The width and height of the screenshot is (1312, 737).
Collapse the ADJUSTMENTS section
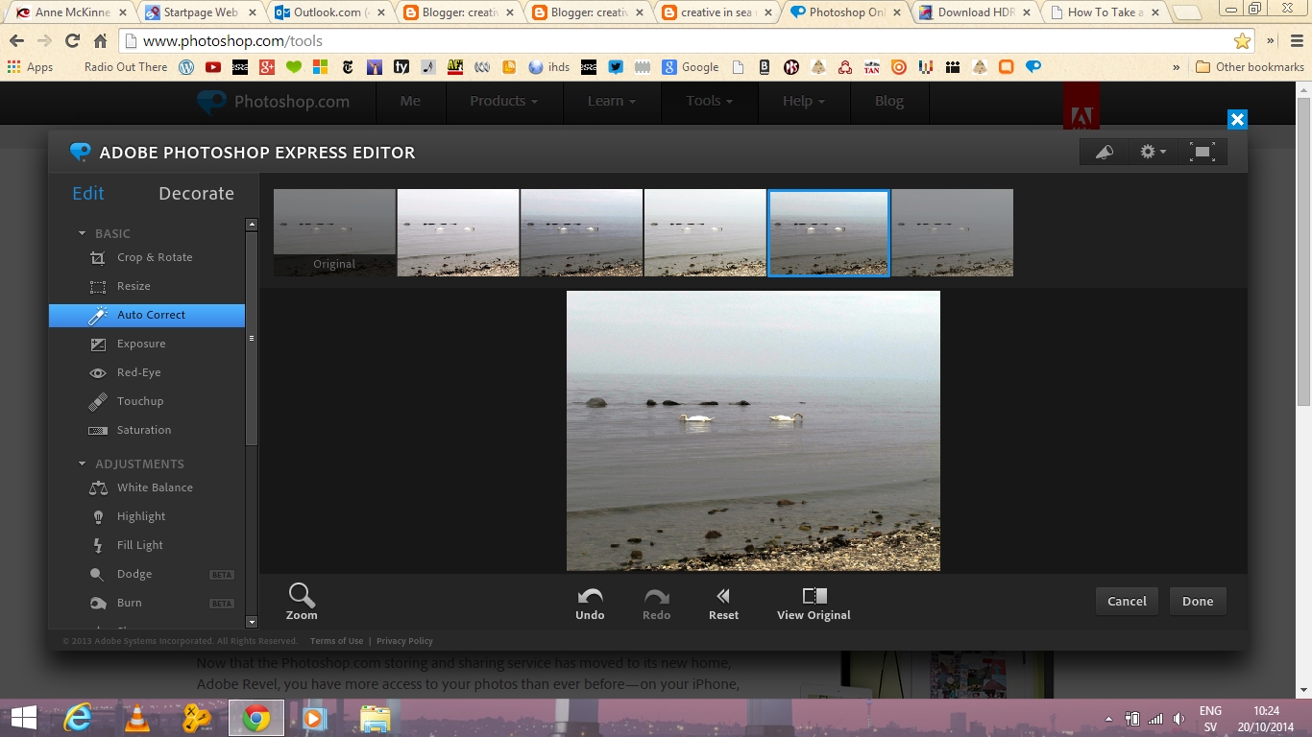[x=83, y=464]
